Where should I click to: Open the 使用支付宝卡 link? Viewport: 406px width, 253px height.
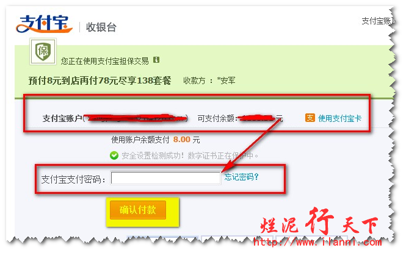point(339,118)
